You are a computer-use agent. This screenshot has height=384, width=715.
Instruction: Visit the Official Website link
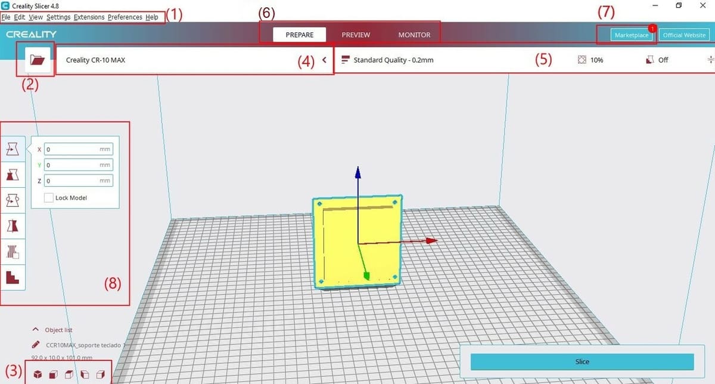(684, 35)
